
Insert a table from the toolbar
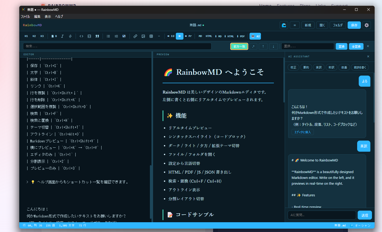[151, 36]
